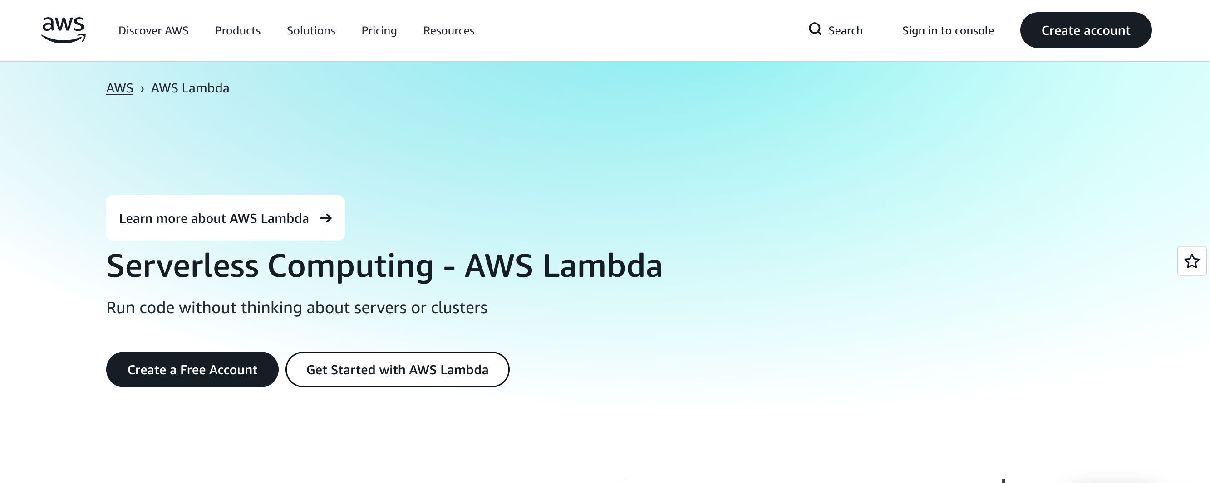Open the Products menu

tap(238, 30)
